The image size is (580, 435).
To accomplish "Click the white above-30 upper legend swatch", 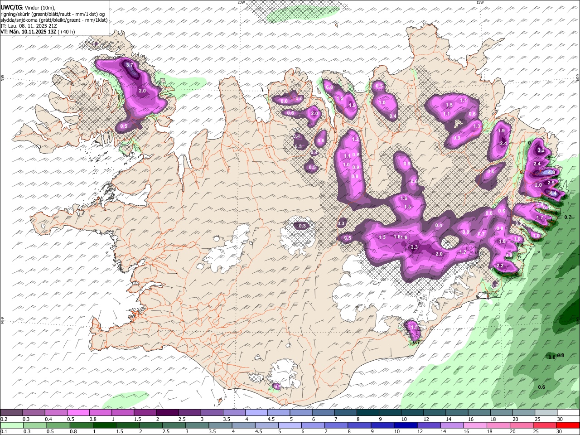I will coord(568,413).
